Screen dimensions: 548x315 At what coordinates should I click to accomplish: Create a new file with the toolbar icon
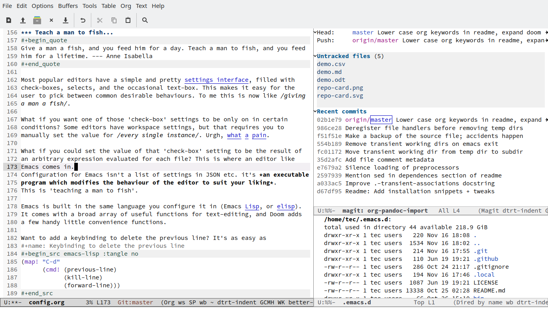9,20
